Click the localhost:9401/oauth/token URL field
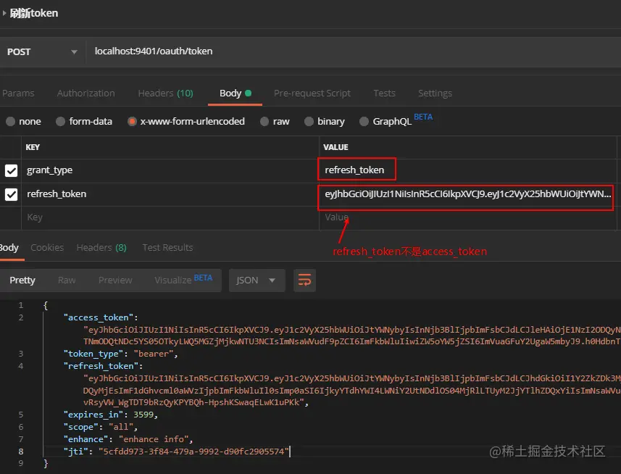The height and width of the screenshot is (474, 621). pos(352,51)
